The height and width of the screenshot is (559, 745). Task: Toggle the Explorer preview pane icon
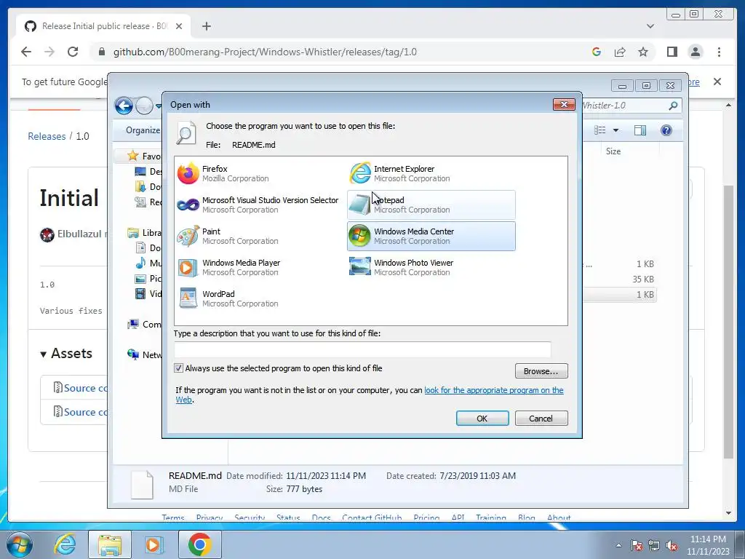coord(640,130)
